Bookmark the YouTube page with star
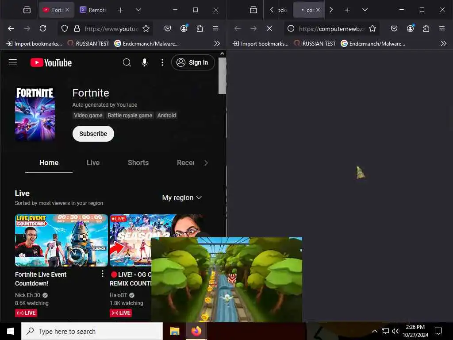The image size is (453, 340). pos(146,28)
